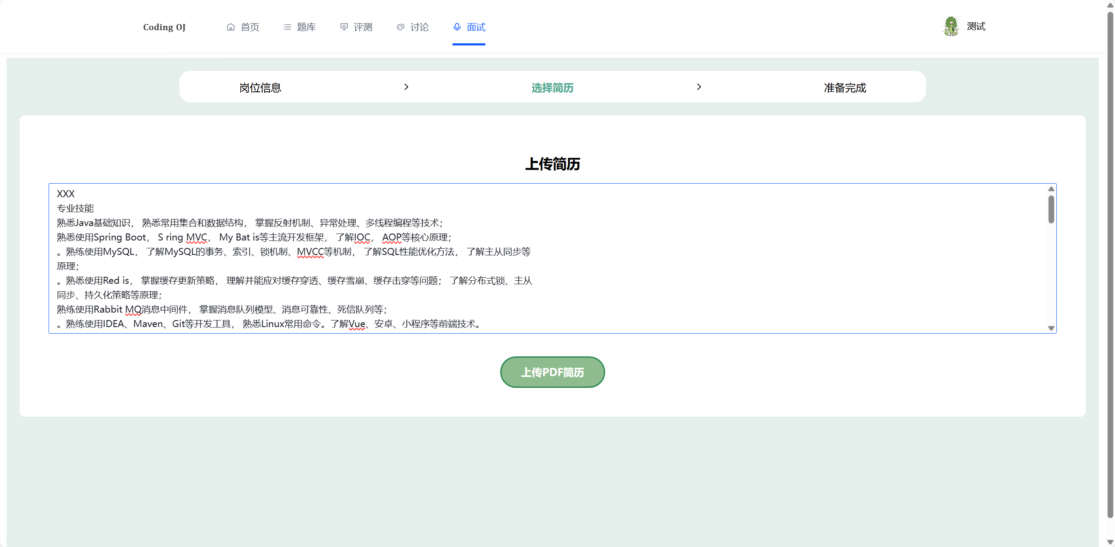Click the line mentioning Rabbit MQ消息中间件

222,310
